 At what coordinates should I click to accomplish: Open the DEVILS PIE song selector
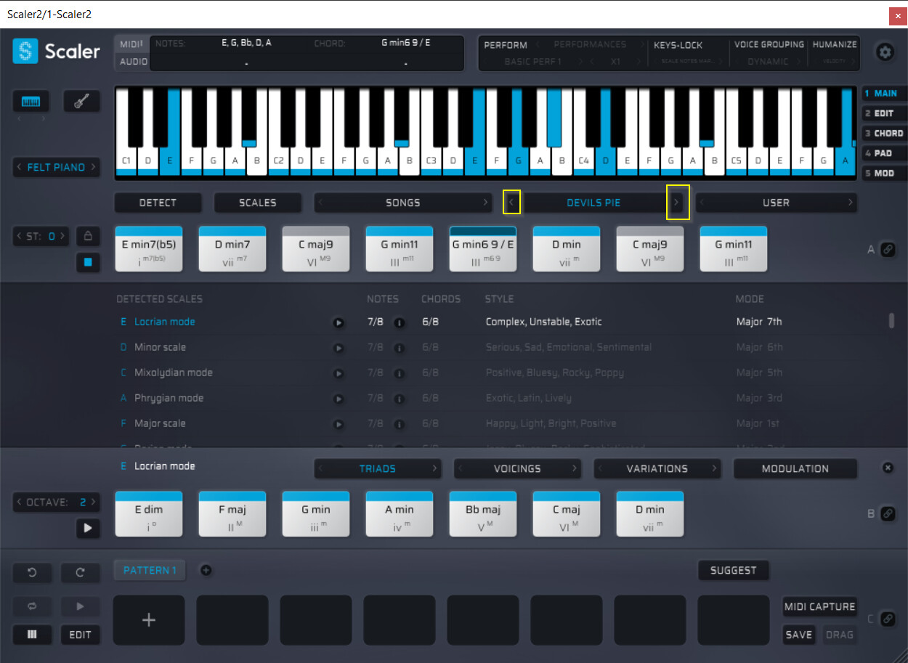coord(593,203)
